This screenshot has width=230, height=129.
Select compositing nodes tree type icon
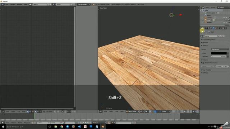(30, 111)
